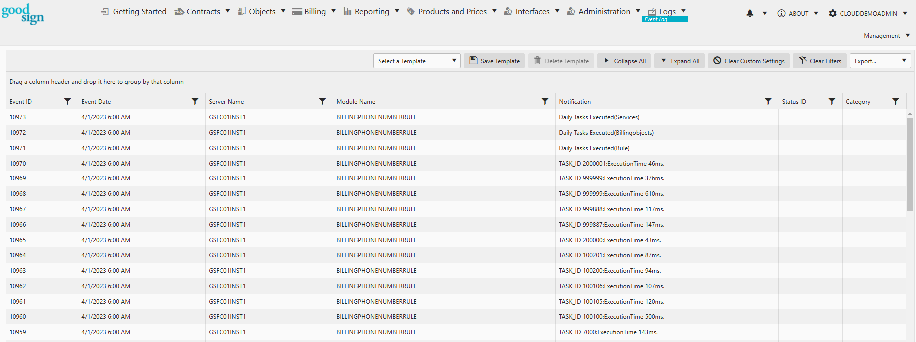Click the Save Template button

click(494, 61)
